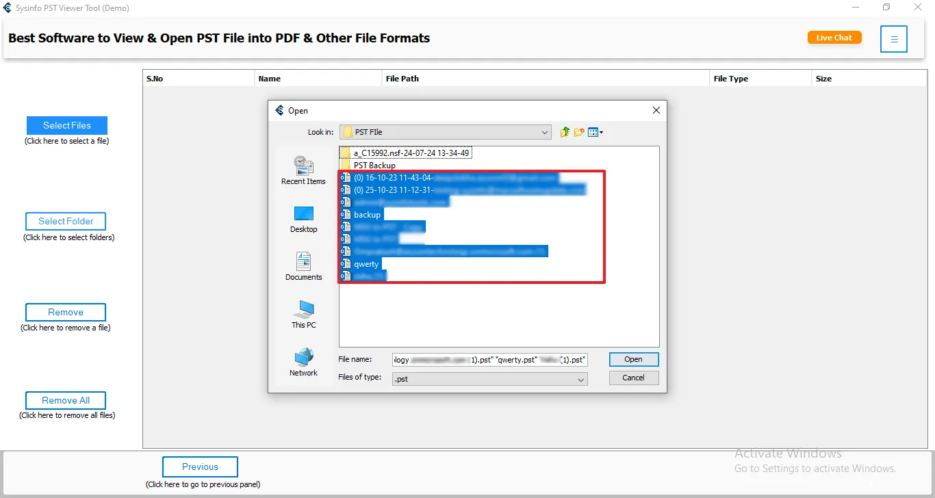Click the File Type column header
Screen dimensions: 935x498
pyautogui.click(x=761, y=79)
